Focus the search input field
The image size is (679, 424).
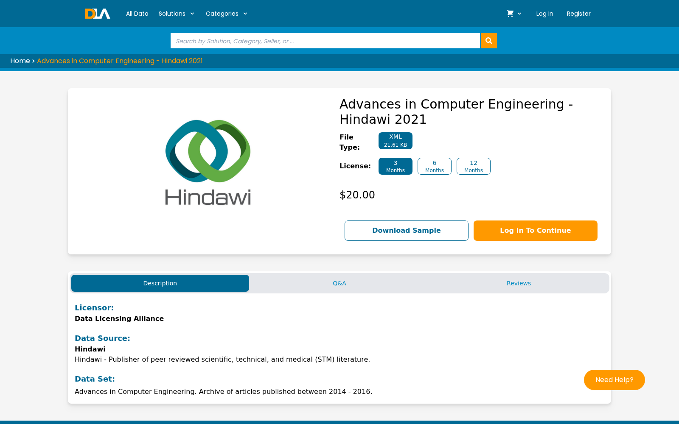[325, 41]
